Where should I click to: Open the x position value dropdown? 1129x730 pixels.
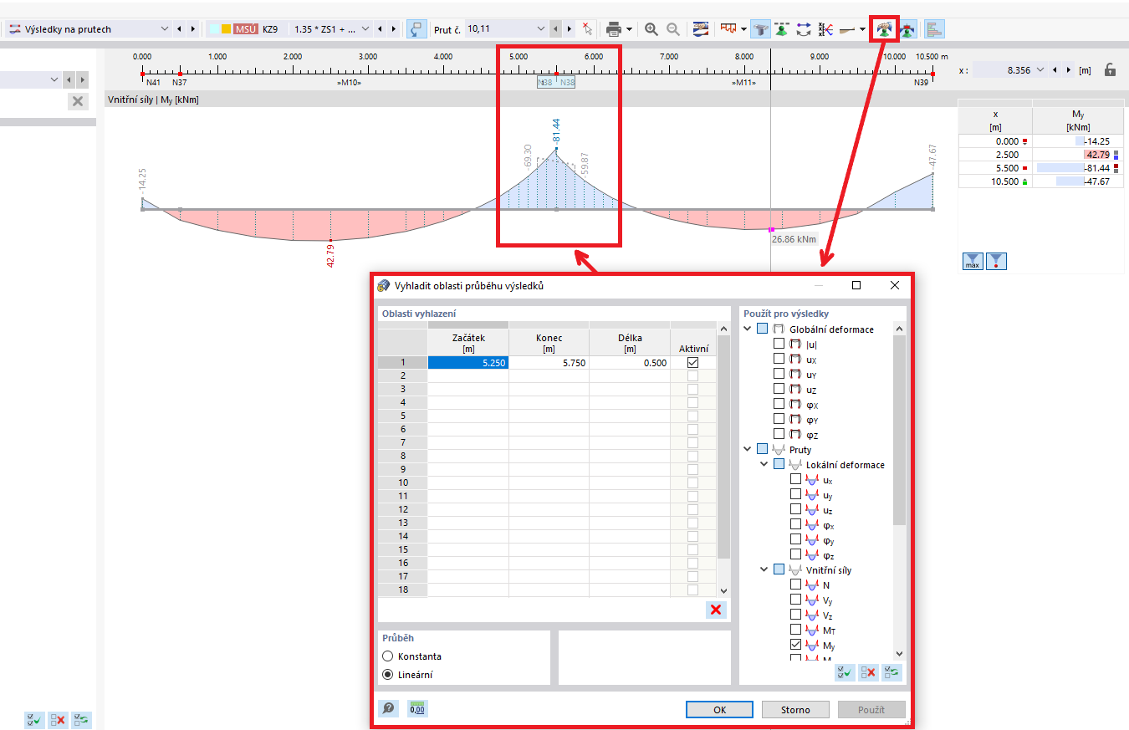[x=1040, y=70]
